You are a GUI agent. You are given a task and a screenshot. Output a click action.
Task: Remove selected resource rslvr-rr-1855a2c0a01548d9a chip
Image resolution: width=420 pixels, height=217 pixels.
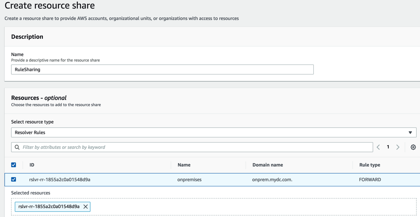(x=86, y=207)
